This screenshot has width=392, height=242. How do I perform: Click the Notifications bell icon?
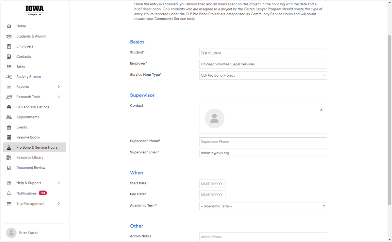9,193
